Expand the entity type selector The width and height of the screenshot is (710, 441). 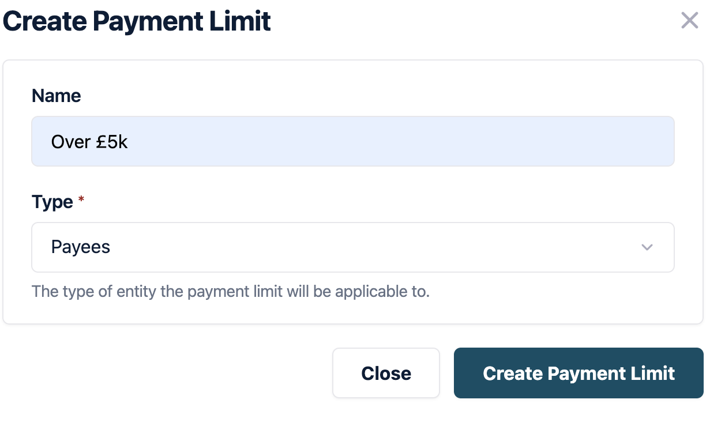pyautogui.click(x=352, y=247)
